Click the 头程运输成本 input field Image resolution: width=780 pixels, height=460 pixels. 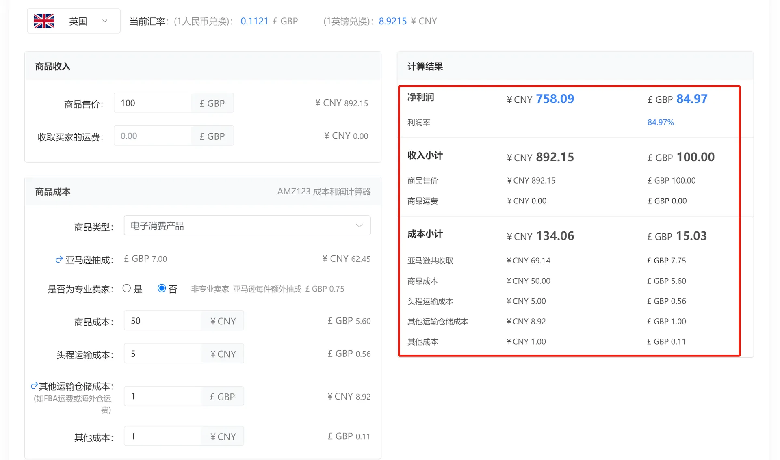[162, 354]
